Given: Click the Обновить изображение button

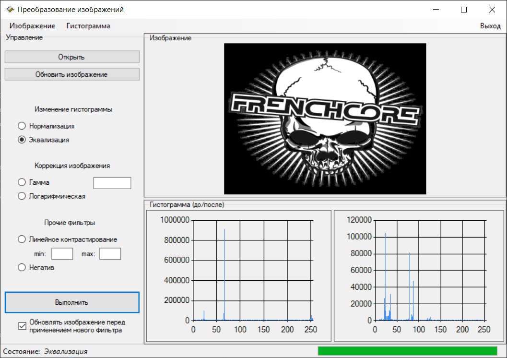Looking at the screenshot, I should (x=72, y=74).
